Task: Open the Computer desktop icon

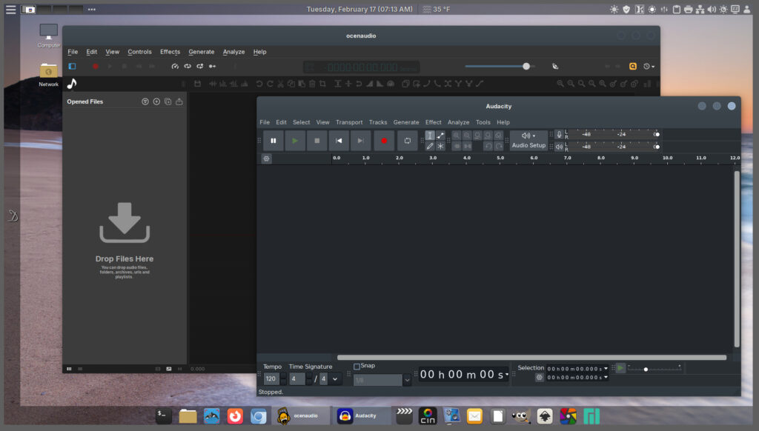Action: click(48, 36)
